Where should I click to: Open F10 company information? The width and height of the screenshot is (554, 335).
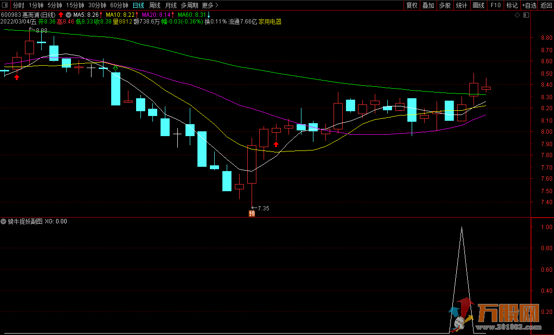coord(496,5)
